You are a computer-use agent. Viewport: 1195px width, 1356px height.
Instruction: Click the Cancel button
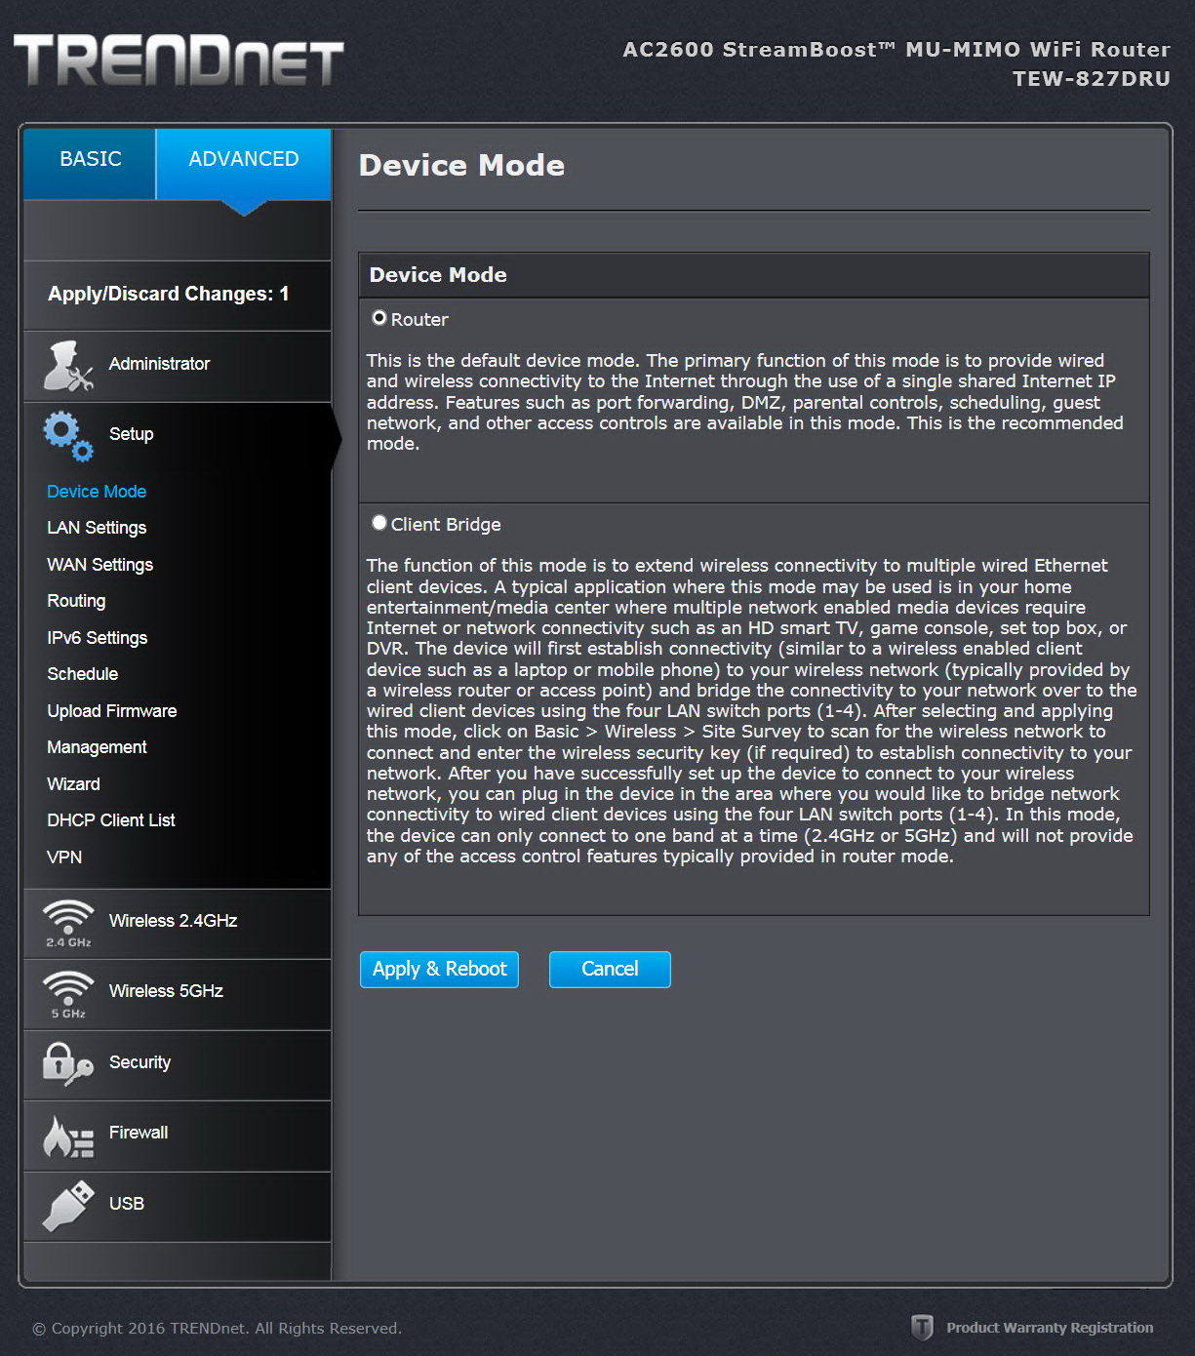pos(610,970)
